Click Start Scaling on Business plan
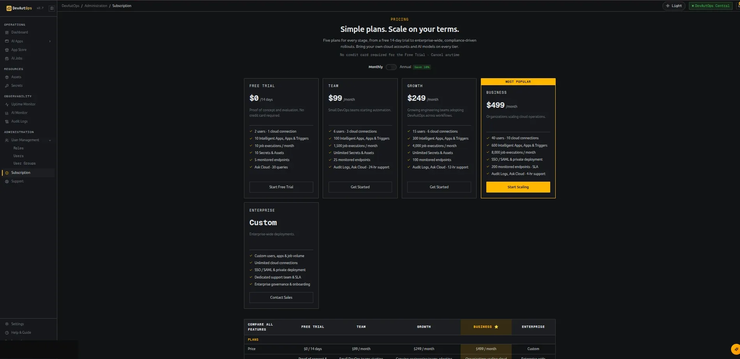The width and height of the screenshot is (740, 359). pyautogui.click(x=518, y=187)
